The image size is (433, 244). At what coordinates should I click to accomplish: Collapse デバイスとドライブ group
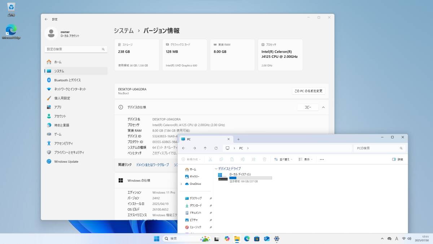(216, 169)
